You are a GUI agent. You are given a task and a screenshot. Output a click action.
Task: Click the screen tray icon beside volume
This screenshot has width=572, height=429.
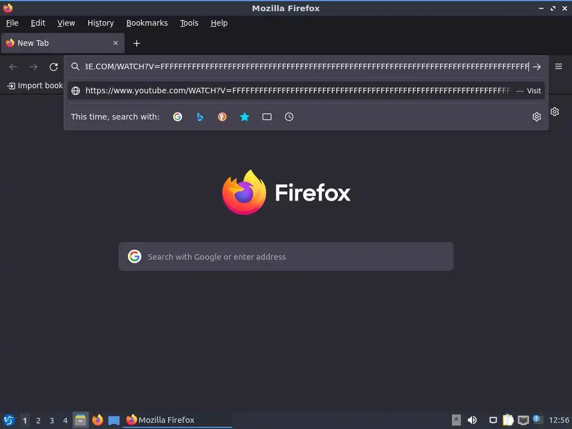coord(493,420)
